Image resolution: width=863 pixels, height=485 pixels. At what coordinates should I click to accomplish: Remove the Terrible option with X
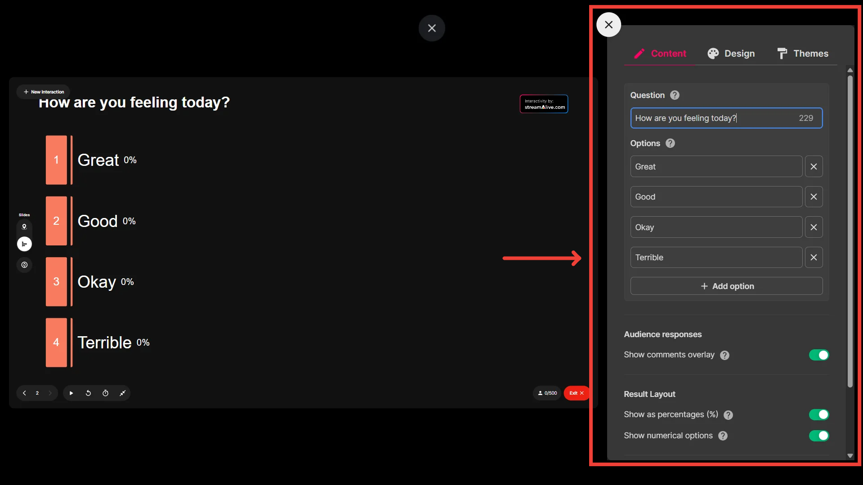click(x=814, y=258)
